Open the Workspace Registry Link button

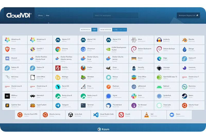click(188, 15)
